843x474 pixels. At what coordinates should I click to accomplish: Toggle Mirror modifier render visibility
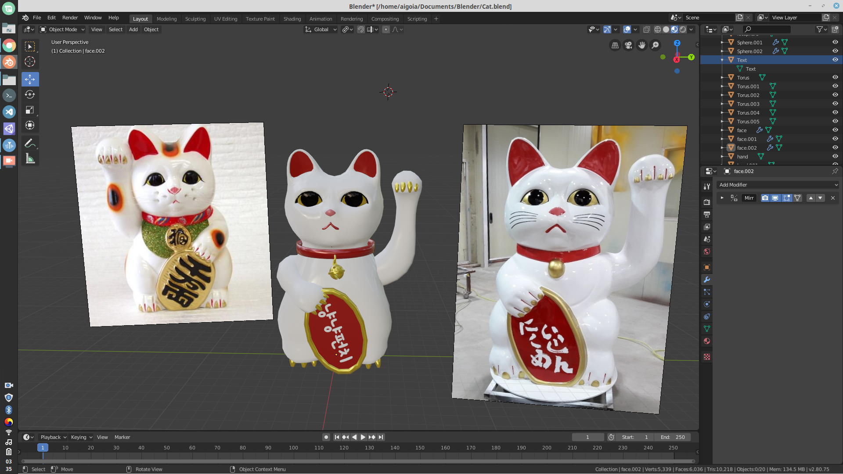[765, 198]
